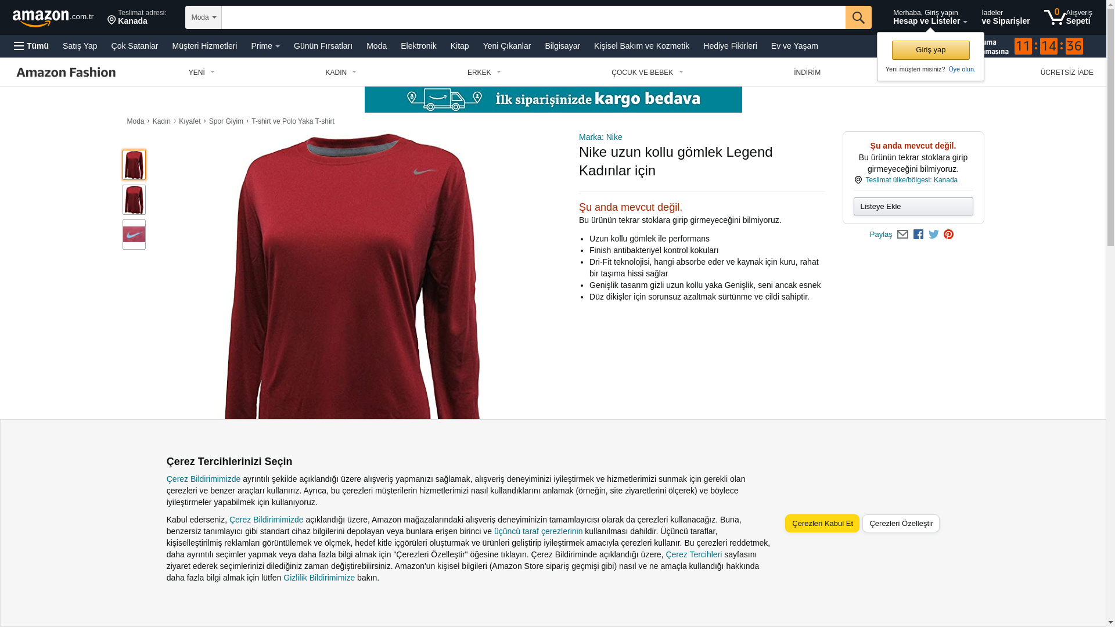Share the product via email icon

point(902,235)
